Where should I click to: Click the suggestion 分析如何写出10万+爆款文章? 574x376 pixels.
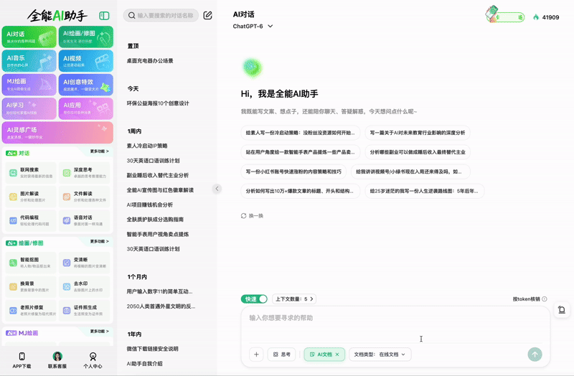click(x=300, y=191)
